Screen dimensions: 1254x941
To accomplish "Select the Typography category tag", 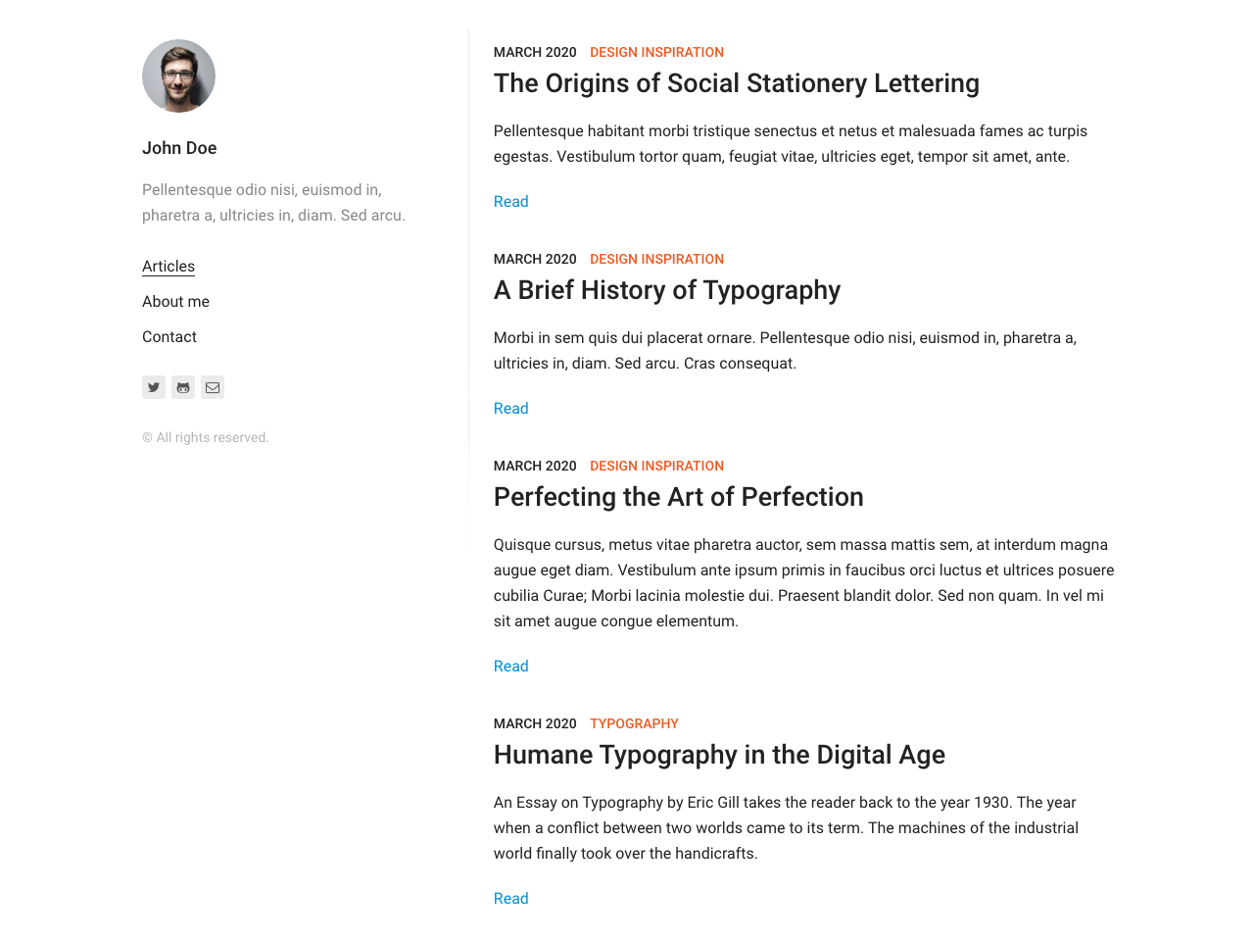I will click(x=634, y=723).
